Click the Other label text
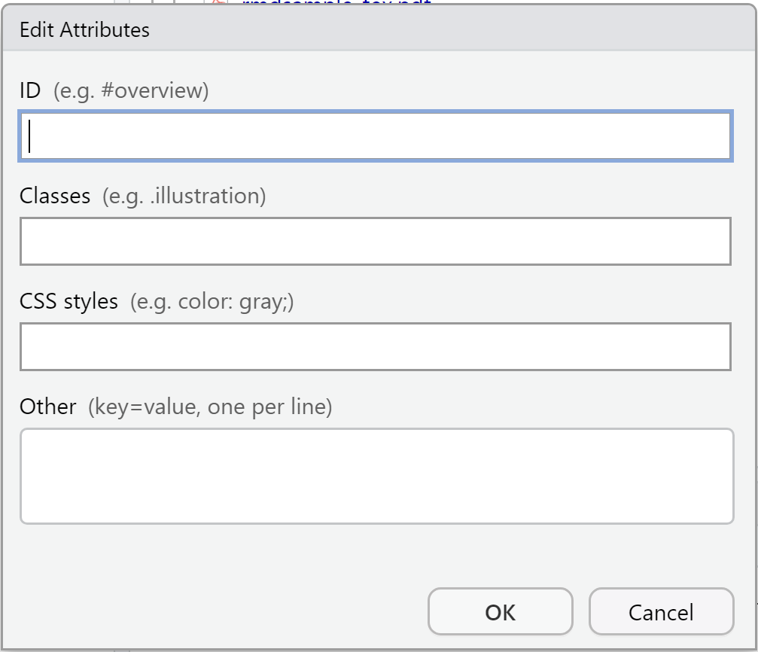Viewport: 758px width, 652px height. [x=48, y=407]
